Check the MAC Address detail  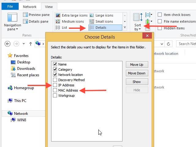pos(55,90)
